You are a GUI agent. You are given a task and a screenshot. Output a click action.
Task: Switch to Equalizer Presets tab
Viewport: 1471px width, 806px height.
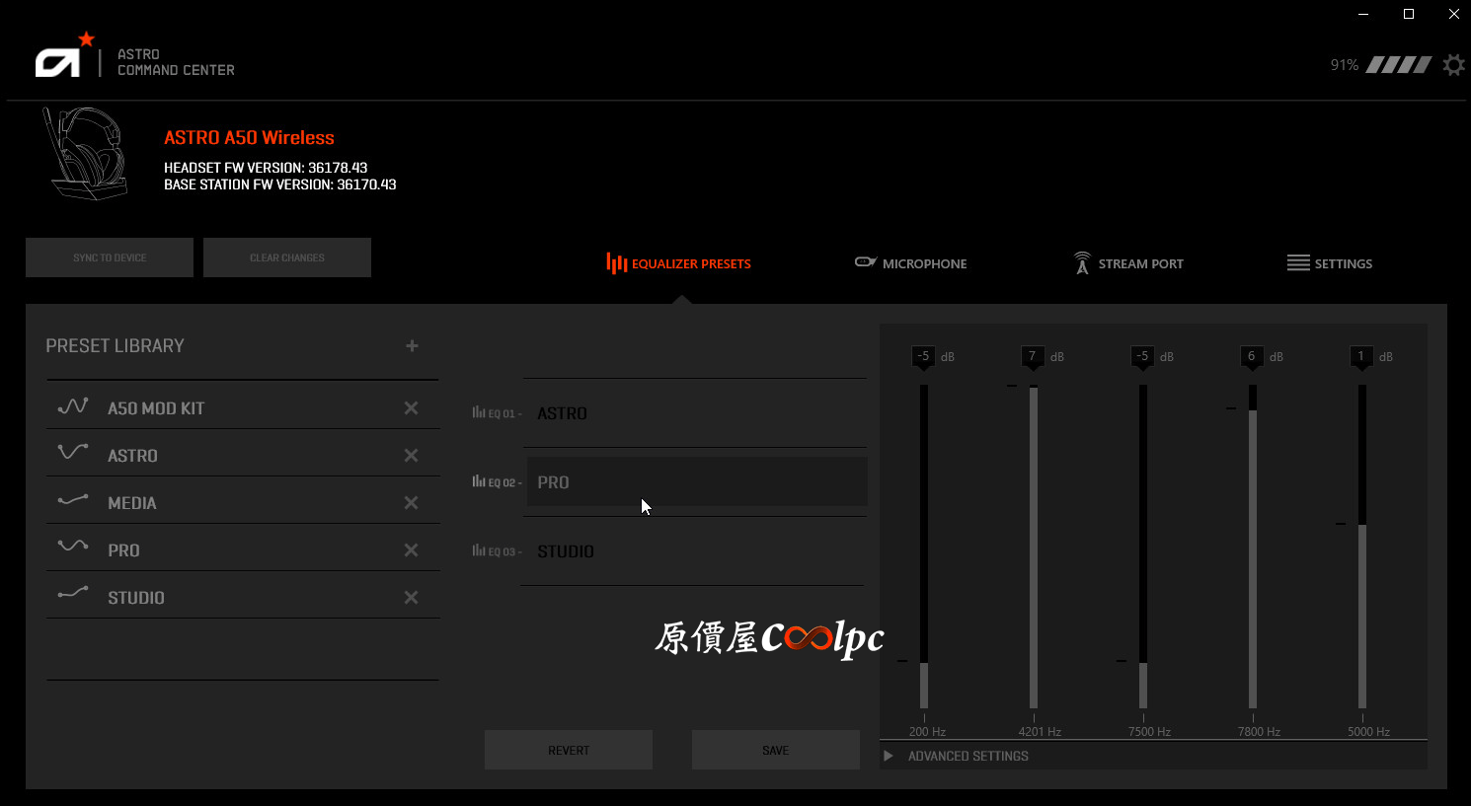tap(679, 263)
